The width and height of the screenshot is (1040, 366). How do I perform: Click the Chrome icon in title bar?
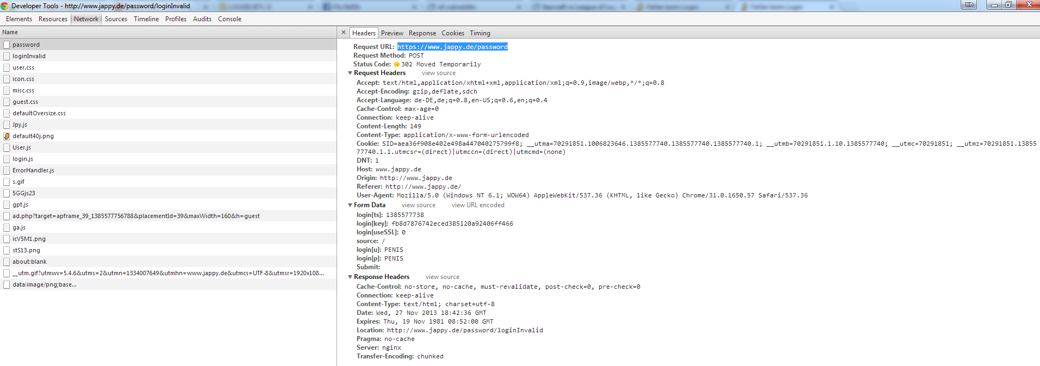click(x=5, y=5)
